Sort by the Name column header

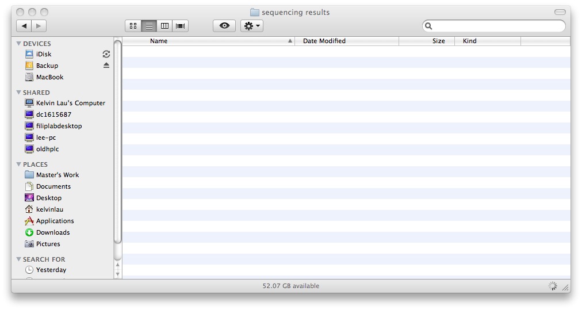[x=208, y=41]
